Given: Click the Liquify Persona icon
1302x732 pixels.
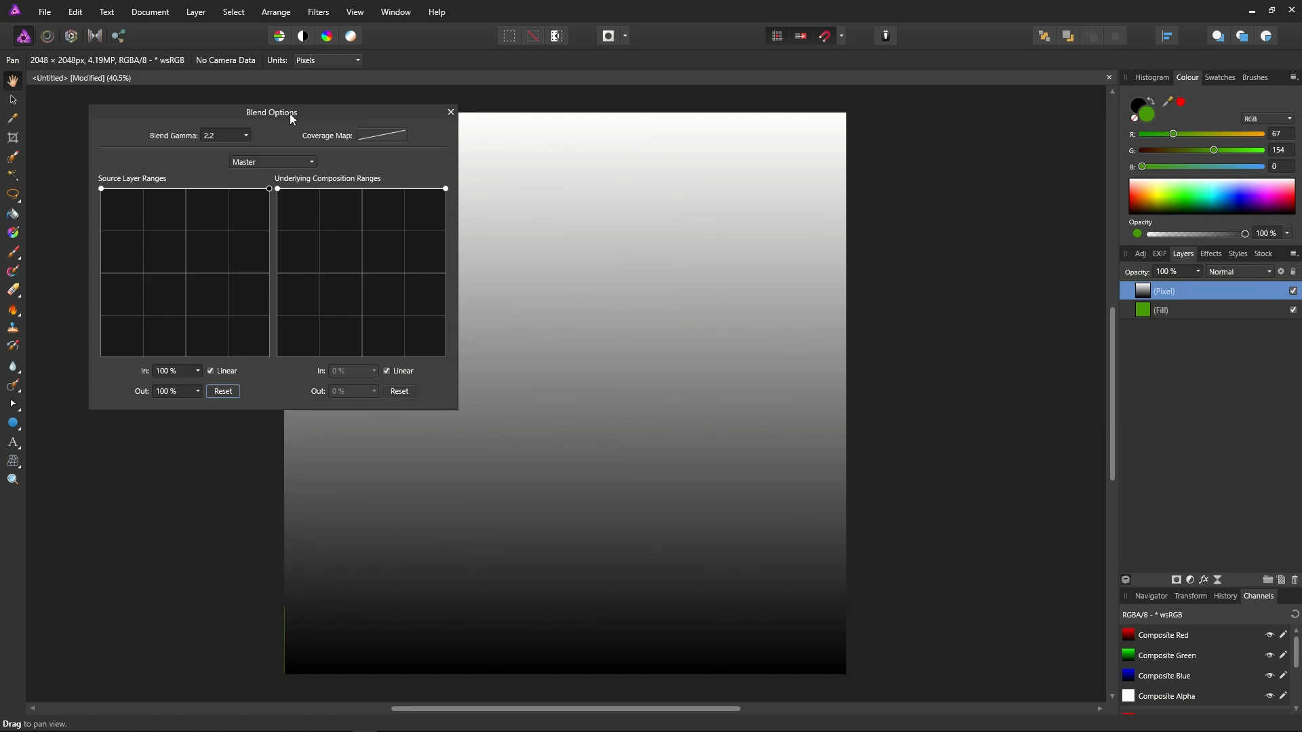Looking at the screenshot, I should coord(47,36).
